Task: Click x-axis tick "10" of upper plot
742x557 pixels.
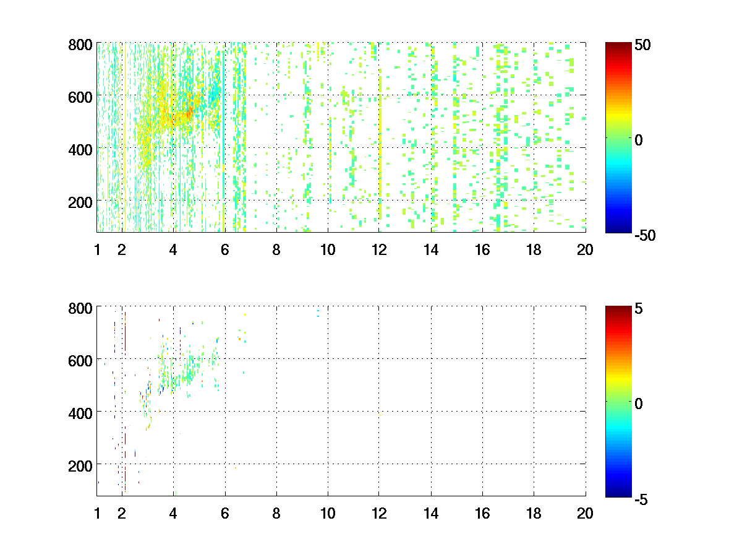Action: click(328, 250)
